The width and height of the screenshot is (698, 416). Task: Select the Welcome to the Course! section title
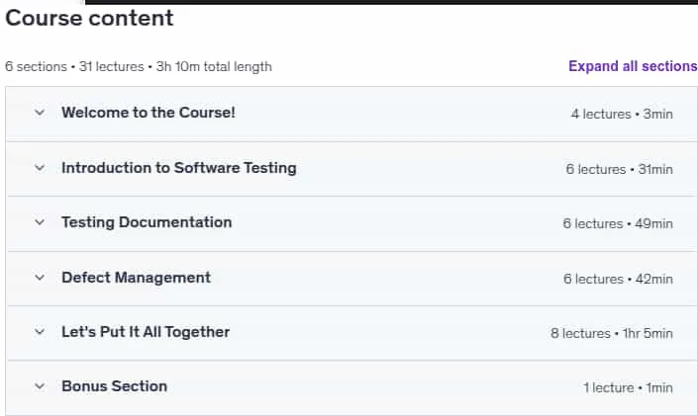click(x=149, y=113)
